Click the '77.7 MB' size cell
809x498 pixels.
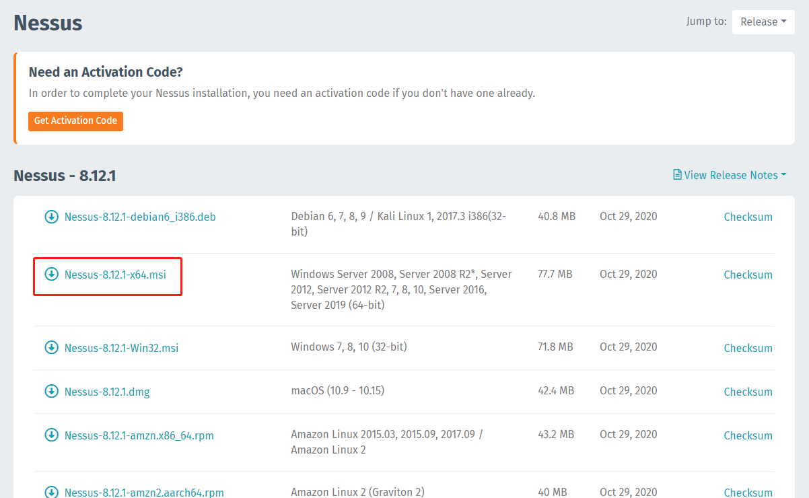click(x=555, y=274)
